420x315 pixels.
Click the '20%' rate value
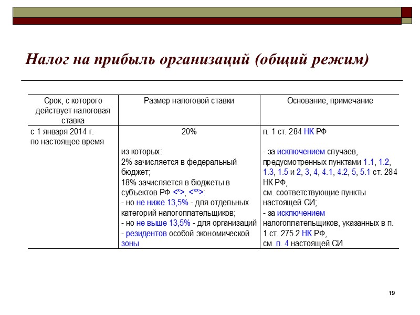(189, 132)
